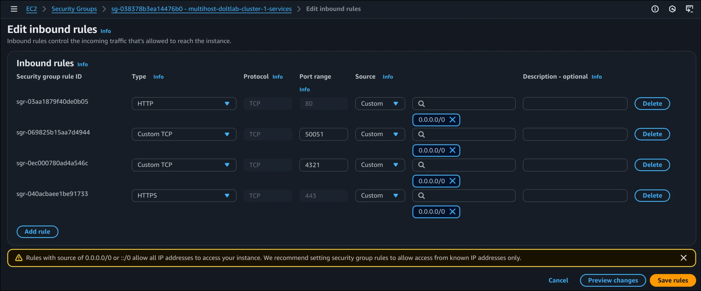Click the hexagon clock icon in the header
Image resolution: width=701 pixels, height=291 pixels.
coord(672,9)
